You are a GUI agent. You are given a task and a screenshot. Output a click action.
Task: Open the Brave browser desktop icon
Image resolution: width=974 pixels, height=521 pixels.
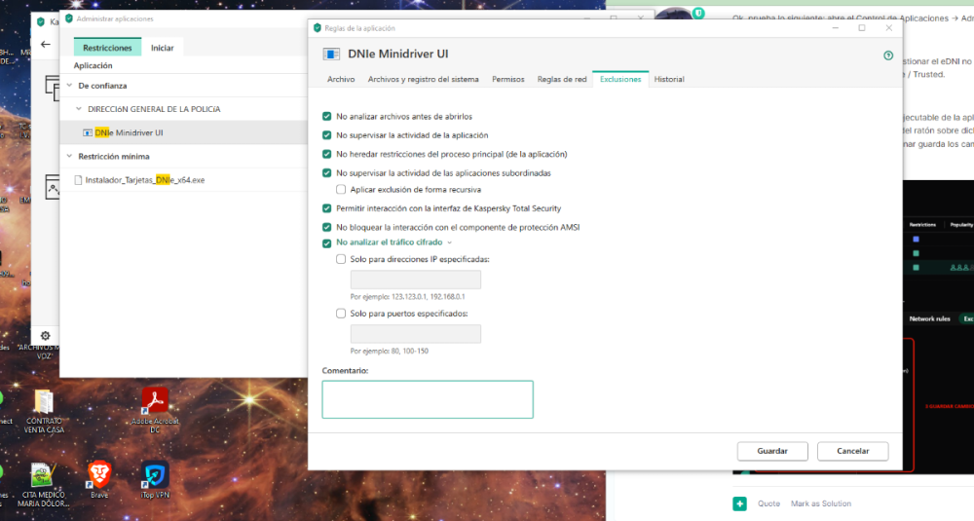[99, 475]
